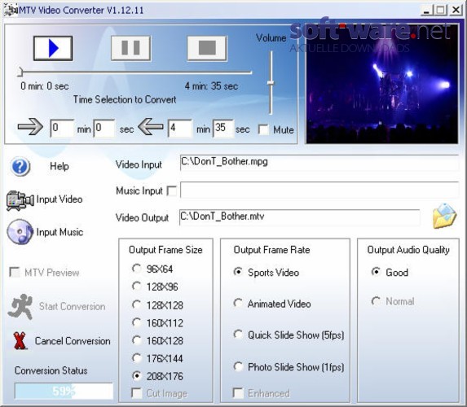Click the app icon in title bar
The image size is (467, 407).
coord(11,10)
